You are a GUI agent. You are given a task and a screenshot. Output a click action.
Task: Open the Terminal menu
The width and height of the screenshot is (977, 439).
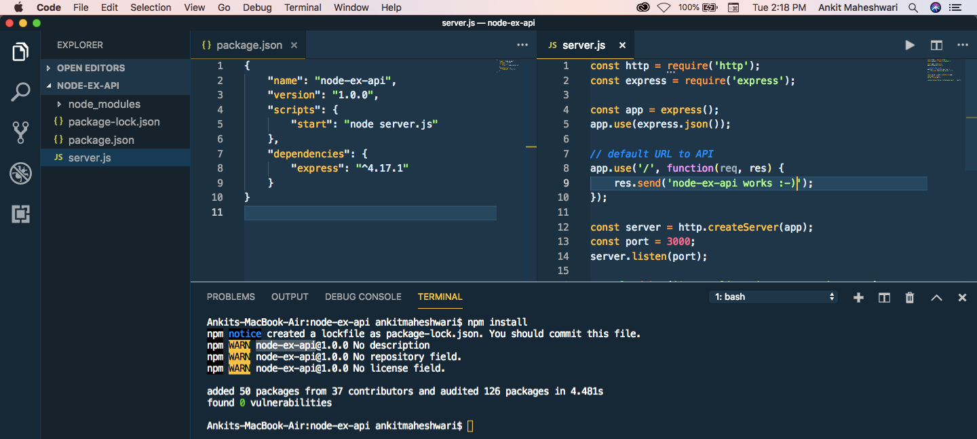point(303,7)
